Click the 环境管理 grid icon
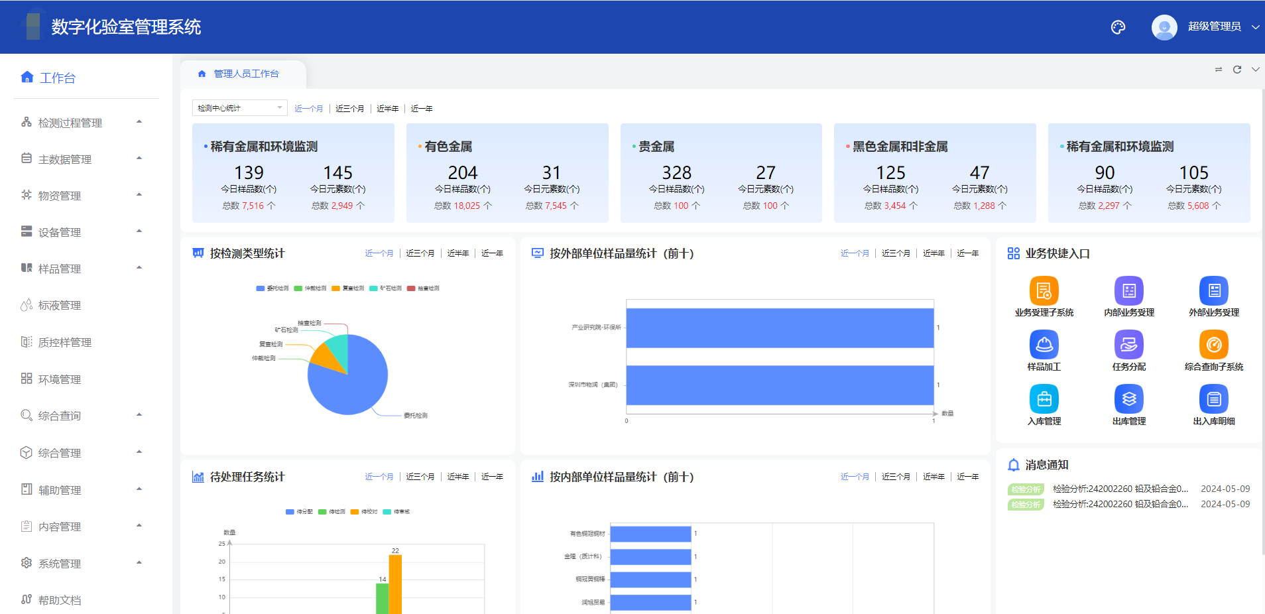The image size is (1265, 614). [27, 379]
